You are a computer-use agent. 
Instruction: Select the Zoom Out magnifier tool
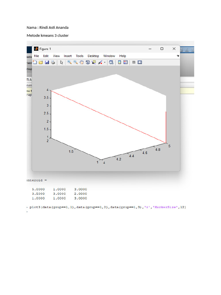(75, 62)
